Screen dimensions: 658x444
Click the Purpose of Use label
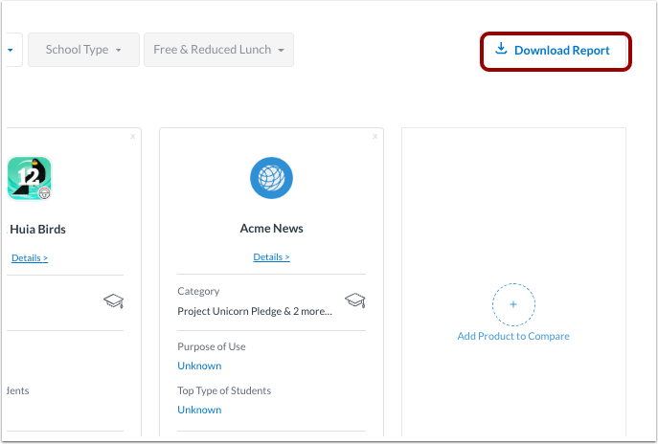pyautogui.click(x=212, y=346)
